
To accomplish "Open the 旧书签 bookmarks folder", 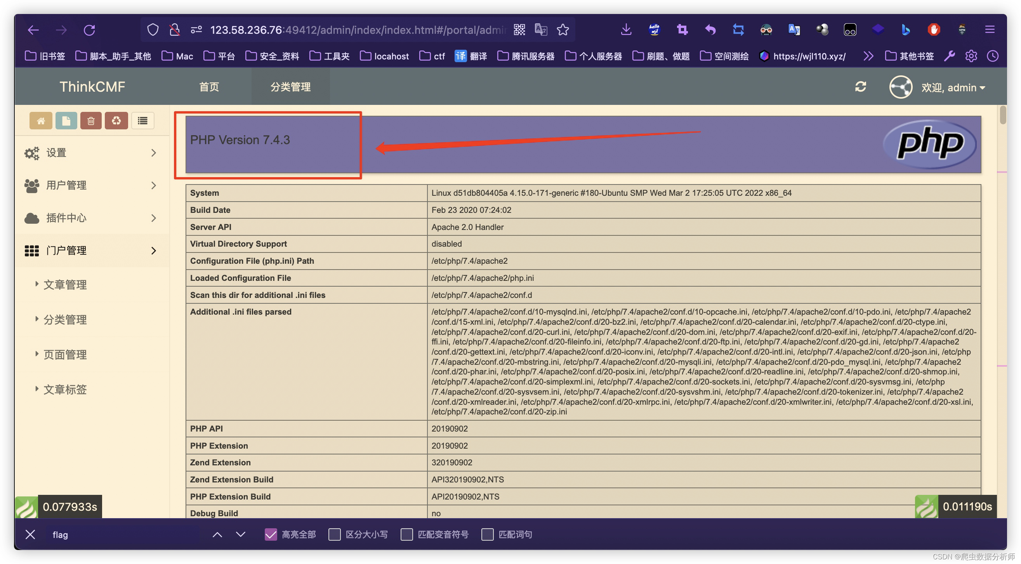I will coord(45,56).
